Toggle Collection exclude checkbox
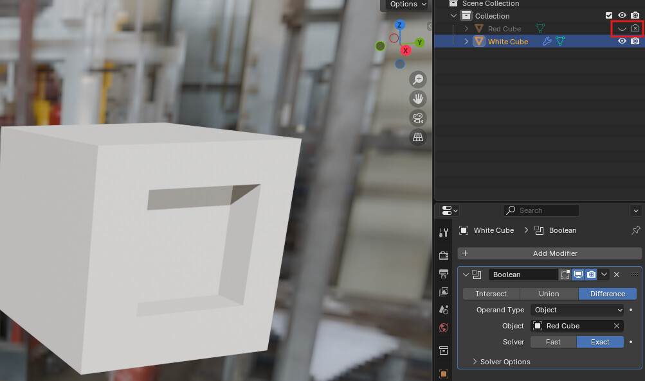 click(x=609, y=15)
